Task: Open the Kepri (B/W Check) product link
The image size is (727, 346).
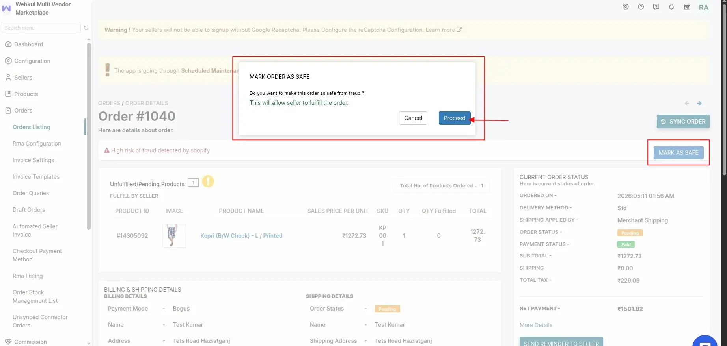Action: (x=241, y=236)
